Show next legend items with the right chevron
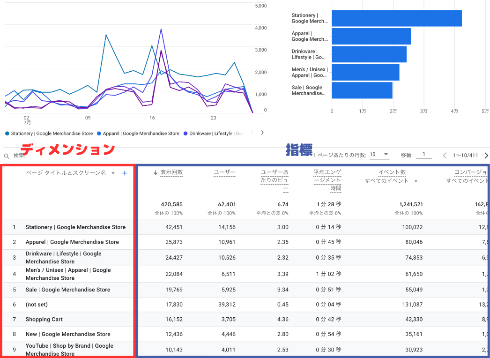The width and height of the screenshot is (490, 358). [262, 133]
